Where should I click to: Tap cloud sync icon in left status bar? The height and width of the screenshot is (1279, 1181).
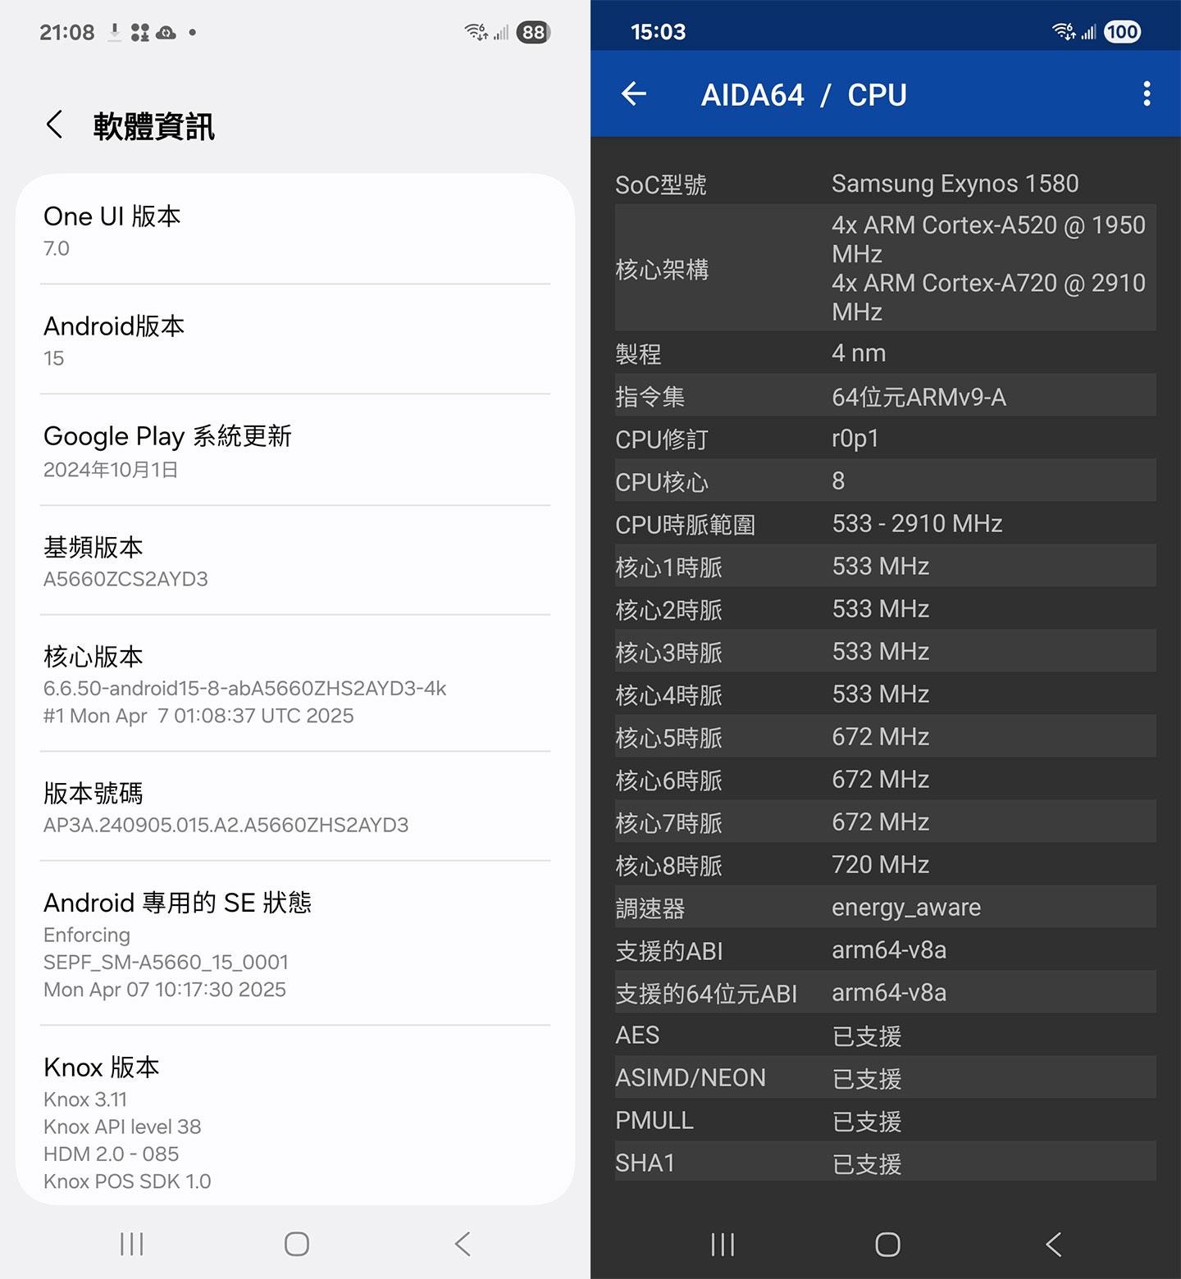(166, 33)
